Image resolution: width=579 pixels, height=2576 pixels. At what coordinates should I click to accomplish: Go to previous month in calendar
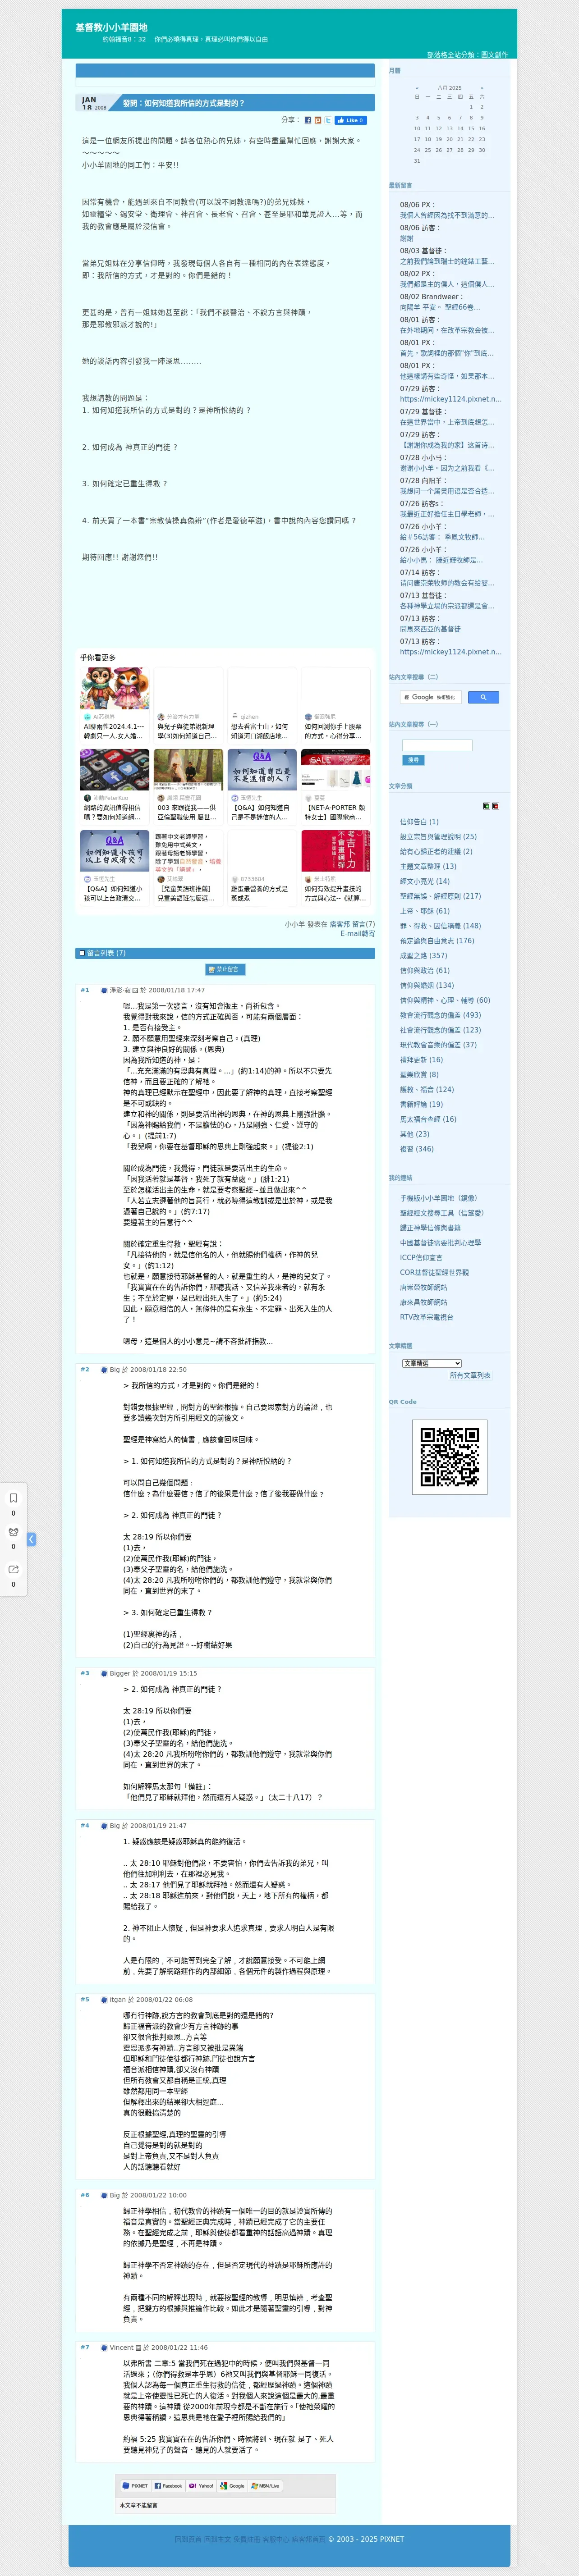click(x=417, y=87)
